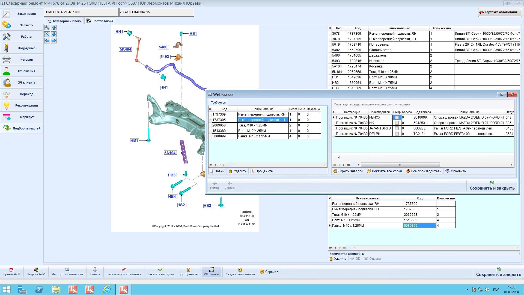Viewport: 524px width, 295px height.
Task: Click the WEB-заказ toolbar button
Action: [x=212, y=272]
